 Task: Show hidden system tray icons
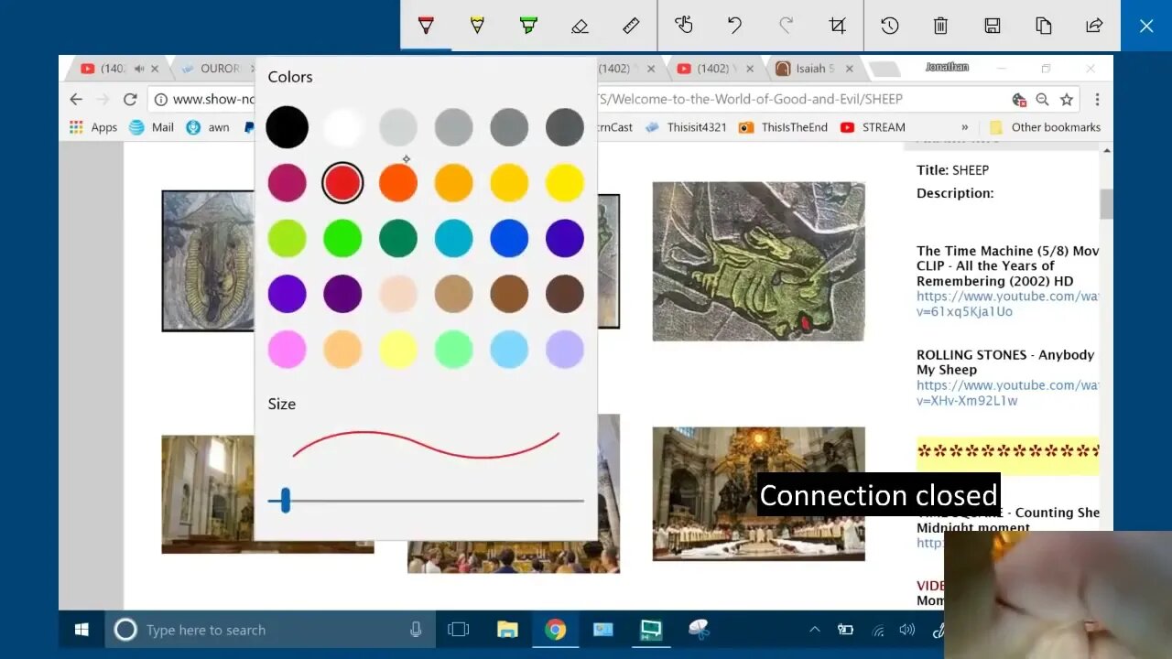pyautogui.click(x=814, y=630)
